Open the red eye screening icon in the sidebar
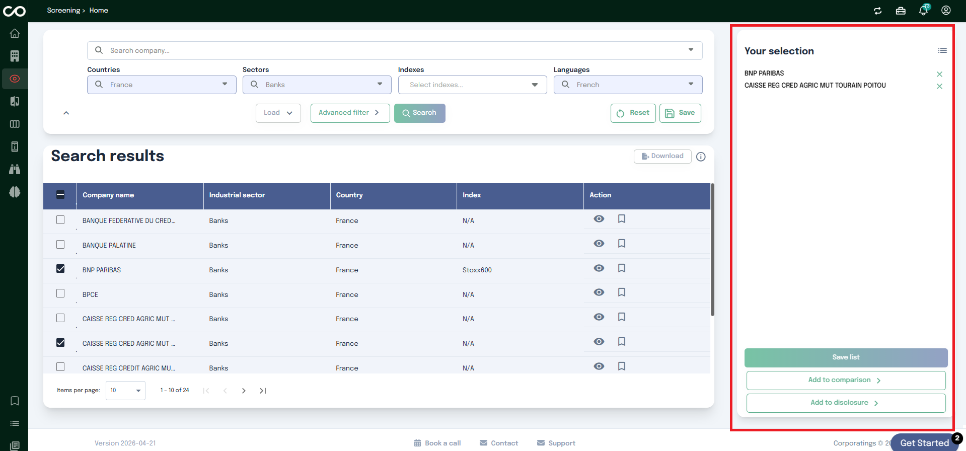 [x=15, y=79]
